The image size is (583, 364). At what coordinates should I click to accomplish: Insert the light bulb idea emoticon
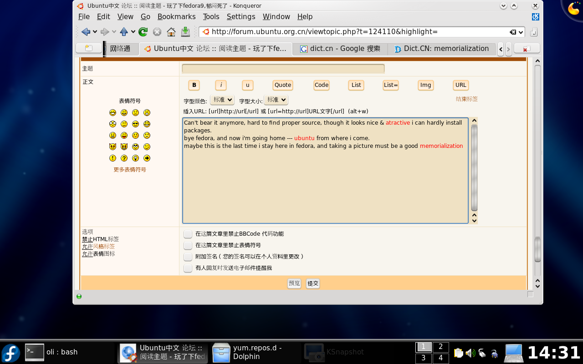pyautogui.click(x=135, y=158)
